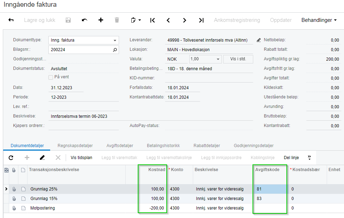This screenshot has height=218, width=344.
Task: Open the Dokumenttype dropdown
Action: tap(115, 40)
